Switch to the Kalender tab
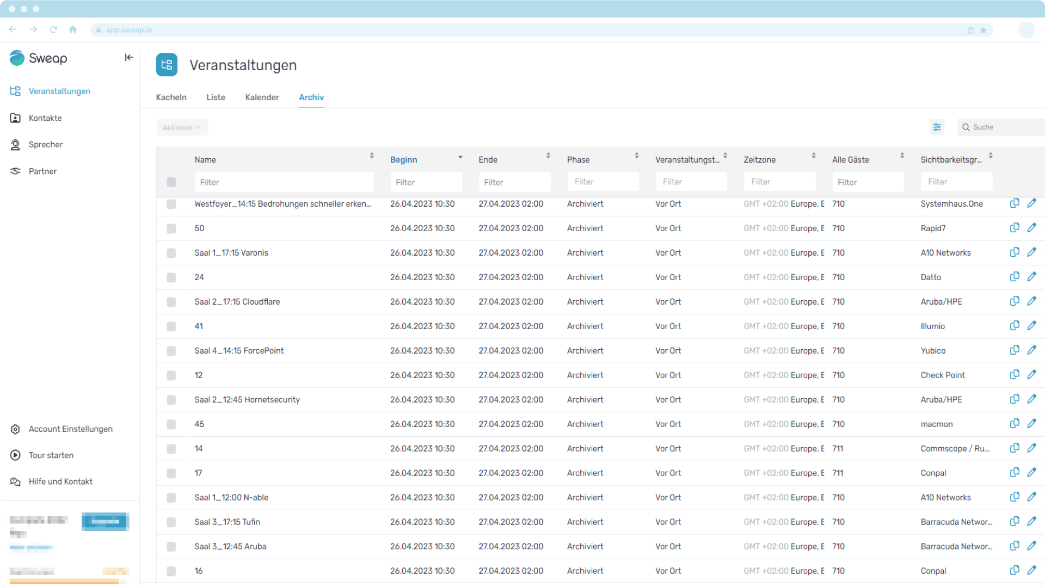This screenshot has height=588, width=1045. coord(262,97)
